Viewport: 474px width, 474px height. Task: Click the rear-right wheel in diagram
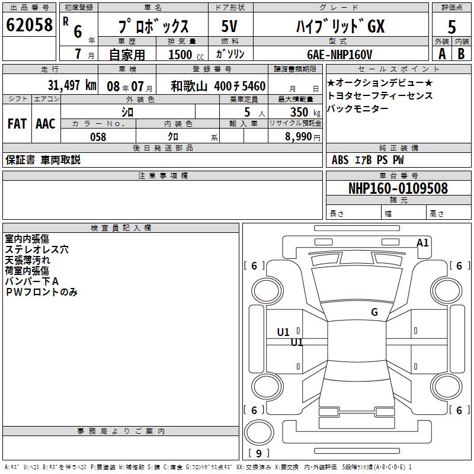coord(447,387)
